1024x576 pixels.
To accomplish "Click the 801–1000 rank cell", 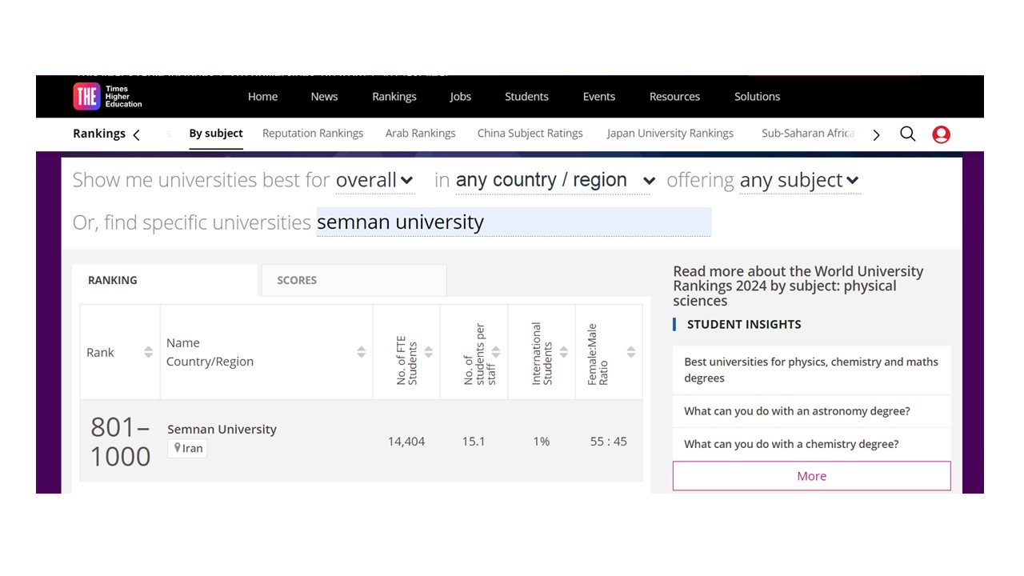I will [120, 442].
